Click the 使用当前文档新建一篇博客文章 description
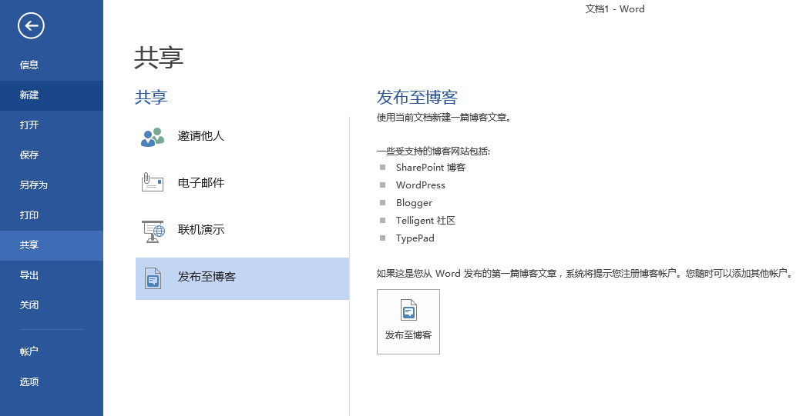This screenshot has height=416, width=803. click(444, 118)
